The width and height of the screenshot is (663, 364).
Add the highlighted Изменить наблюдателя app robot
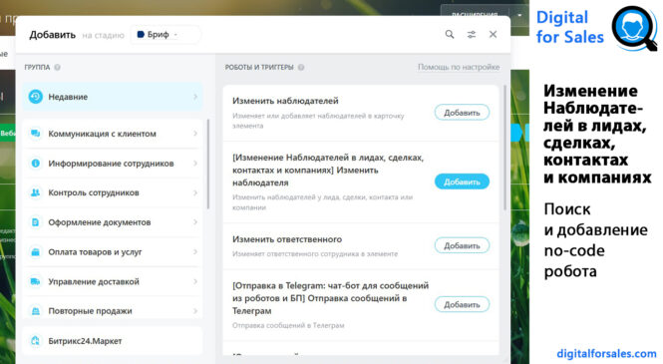click(x=462, y=182)
